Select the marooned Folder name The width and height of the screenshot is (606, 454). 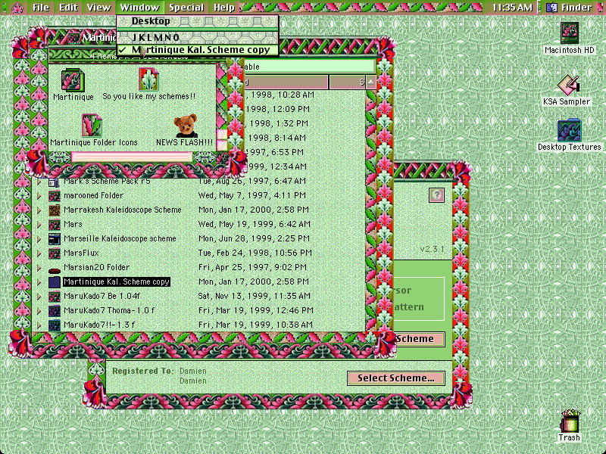pos(93,196)
